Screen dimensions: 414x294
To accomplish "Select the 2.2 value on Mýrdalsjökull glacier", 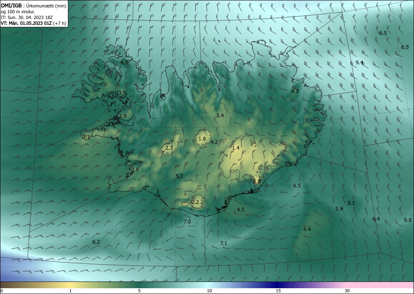I will pos(195,202).
